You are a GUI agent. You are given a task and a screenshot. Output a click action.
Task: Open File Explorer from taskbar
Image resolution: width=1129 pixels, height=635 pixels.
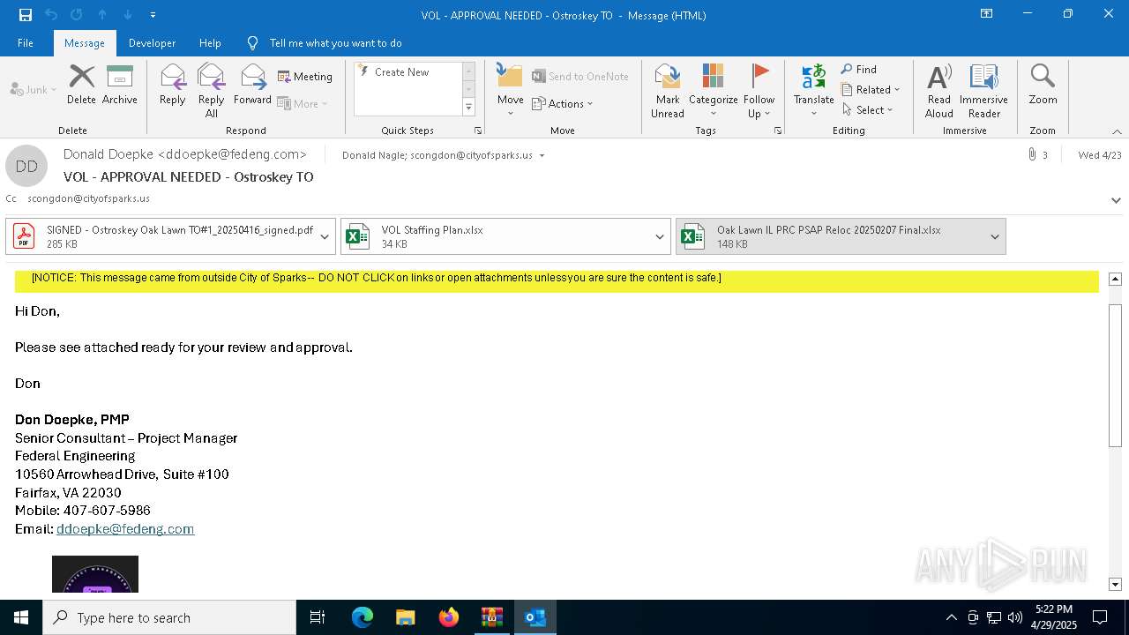coord(406,617)
